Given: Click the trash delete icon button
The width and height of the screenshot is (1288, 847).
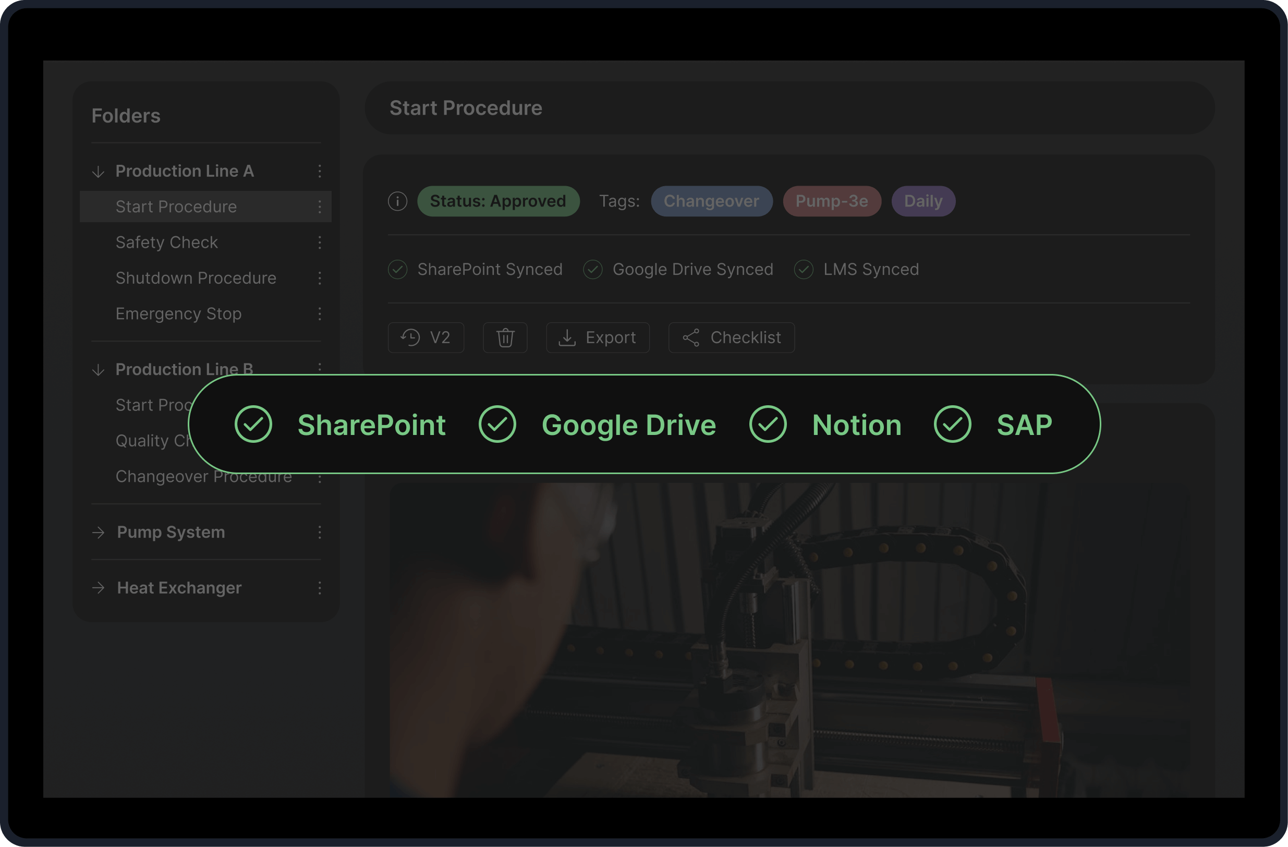Looking at the screenshot, I should click(505, 338).
